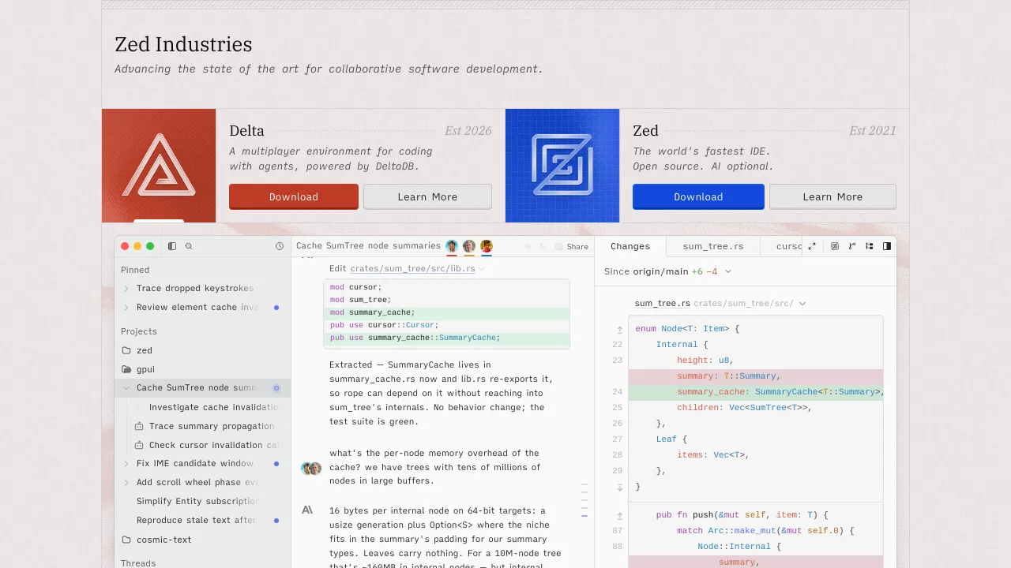Open the crates/sum_tree/src/lib.rs link
This screenshot has width=1011, height=568.
[x=412, y=269]
